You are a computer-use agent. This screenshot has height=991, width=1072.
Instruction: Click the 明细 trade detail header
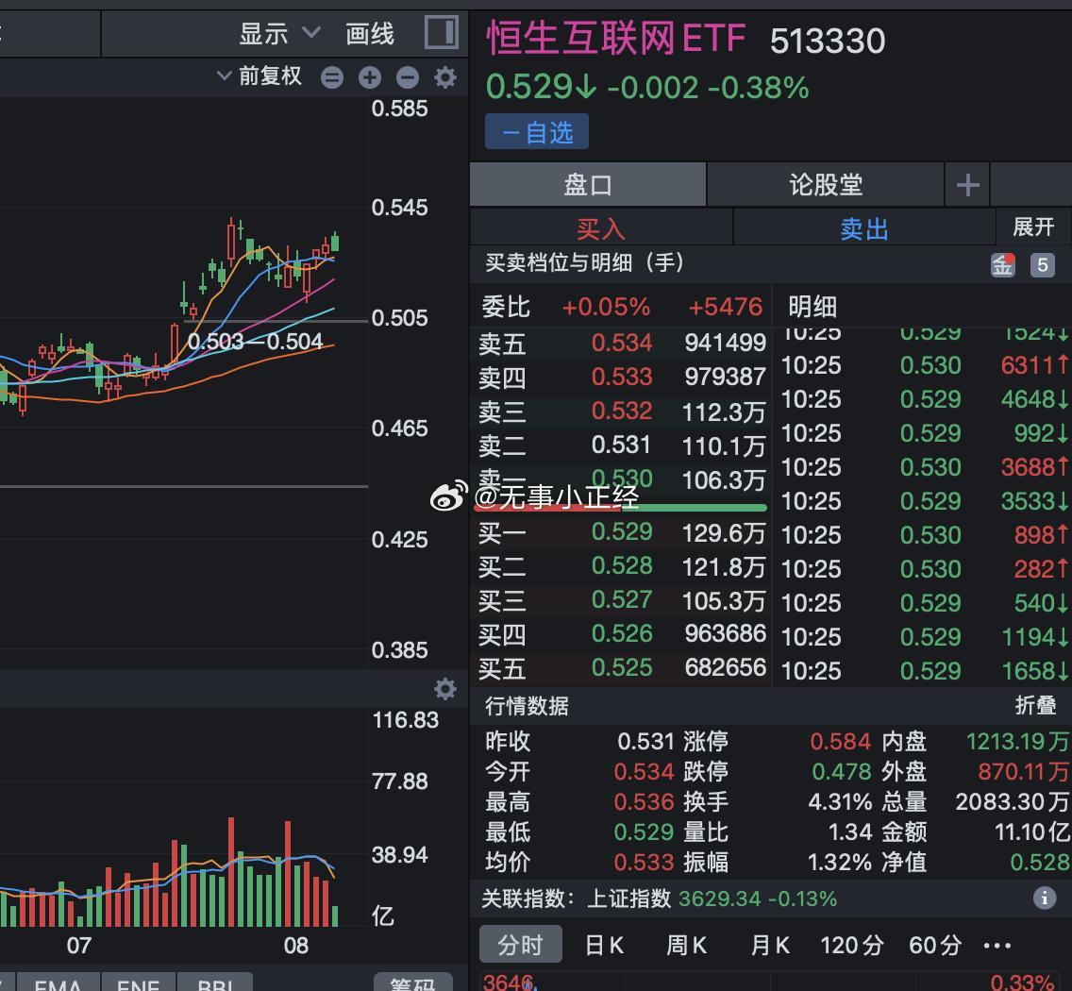click(812, 307)
